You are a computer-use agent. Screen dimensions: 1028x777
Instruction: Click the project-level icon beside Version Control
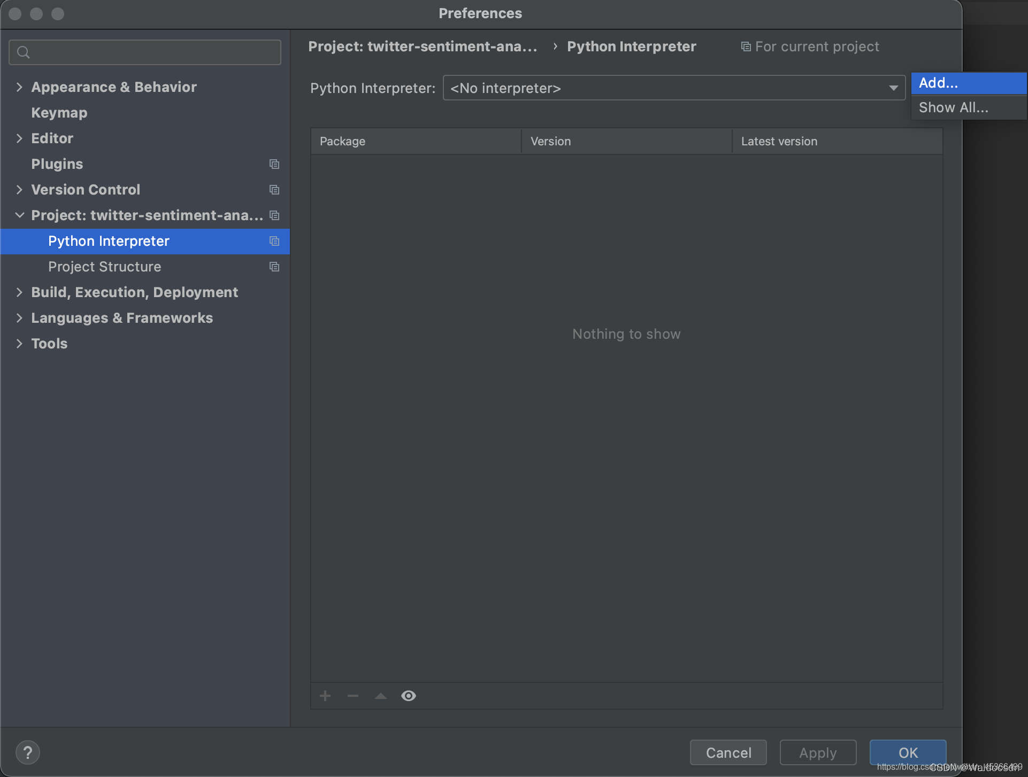tap(274, 190)
